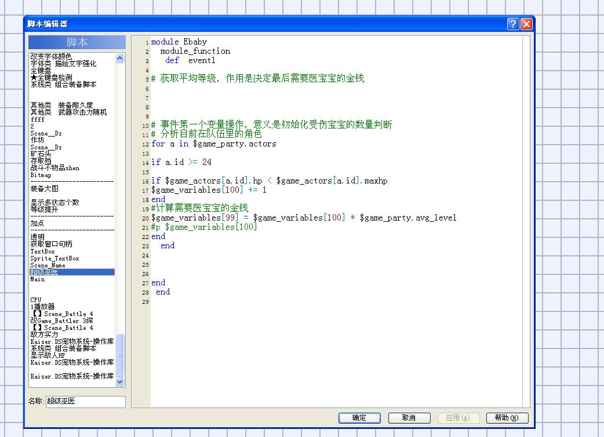Close the 脚本编辑器 dialog

pyautogui.click(x=526, y=24)
